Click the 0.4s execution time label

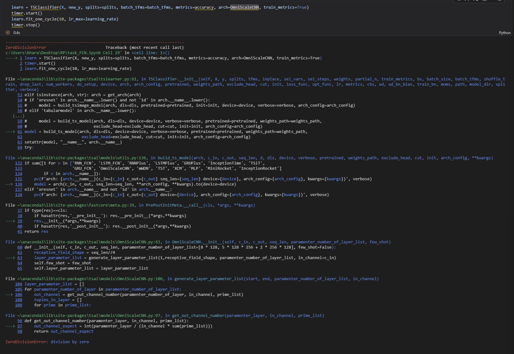16,32
